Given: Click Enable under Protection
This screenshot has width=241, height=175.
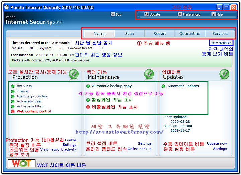Looking at the screenshot, I should (71, 140).
